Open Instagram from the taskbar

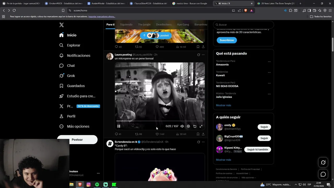click(x=88, y=185)
